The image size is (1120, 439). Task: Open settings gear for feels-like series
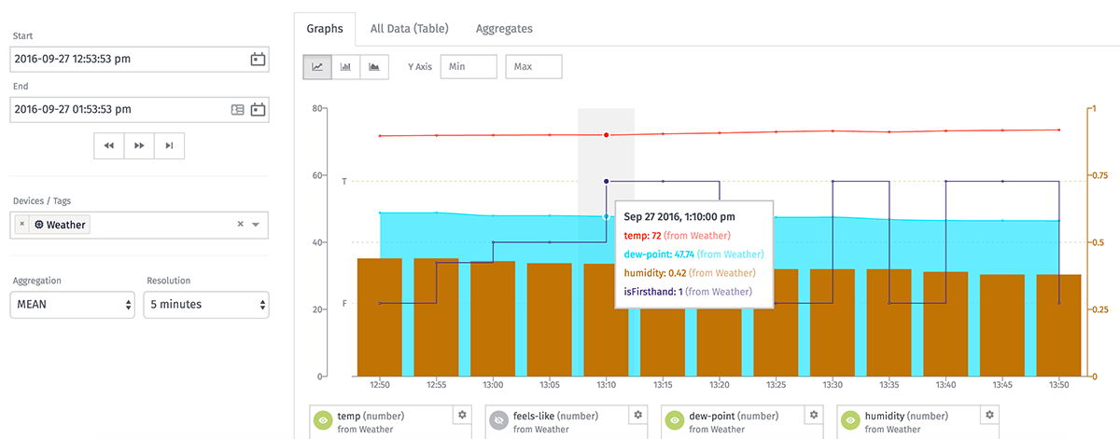(637, 415)
